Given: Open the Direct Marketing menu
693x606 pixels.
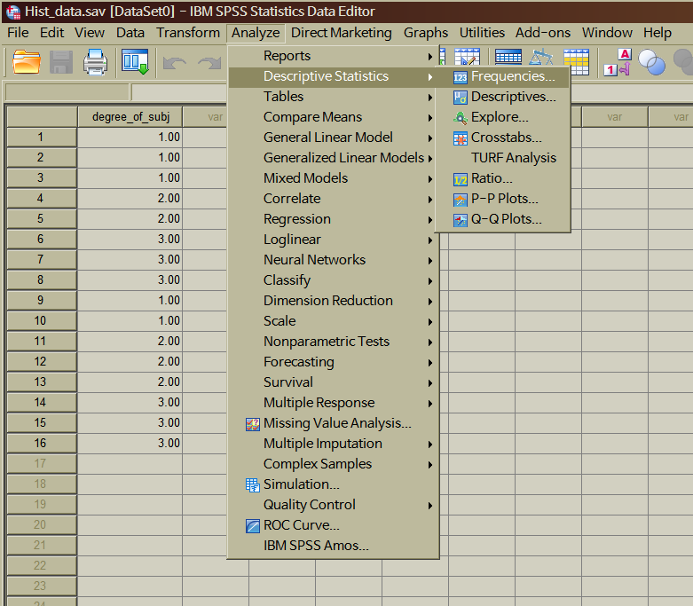Looking at the screenshot, I should (342, 33).
